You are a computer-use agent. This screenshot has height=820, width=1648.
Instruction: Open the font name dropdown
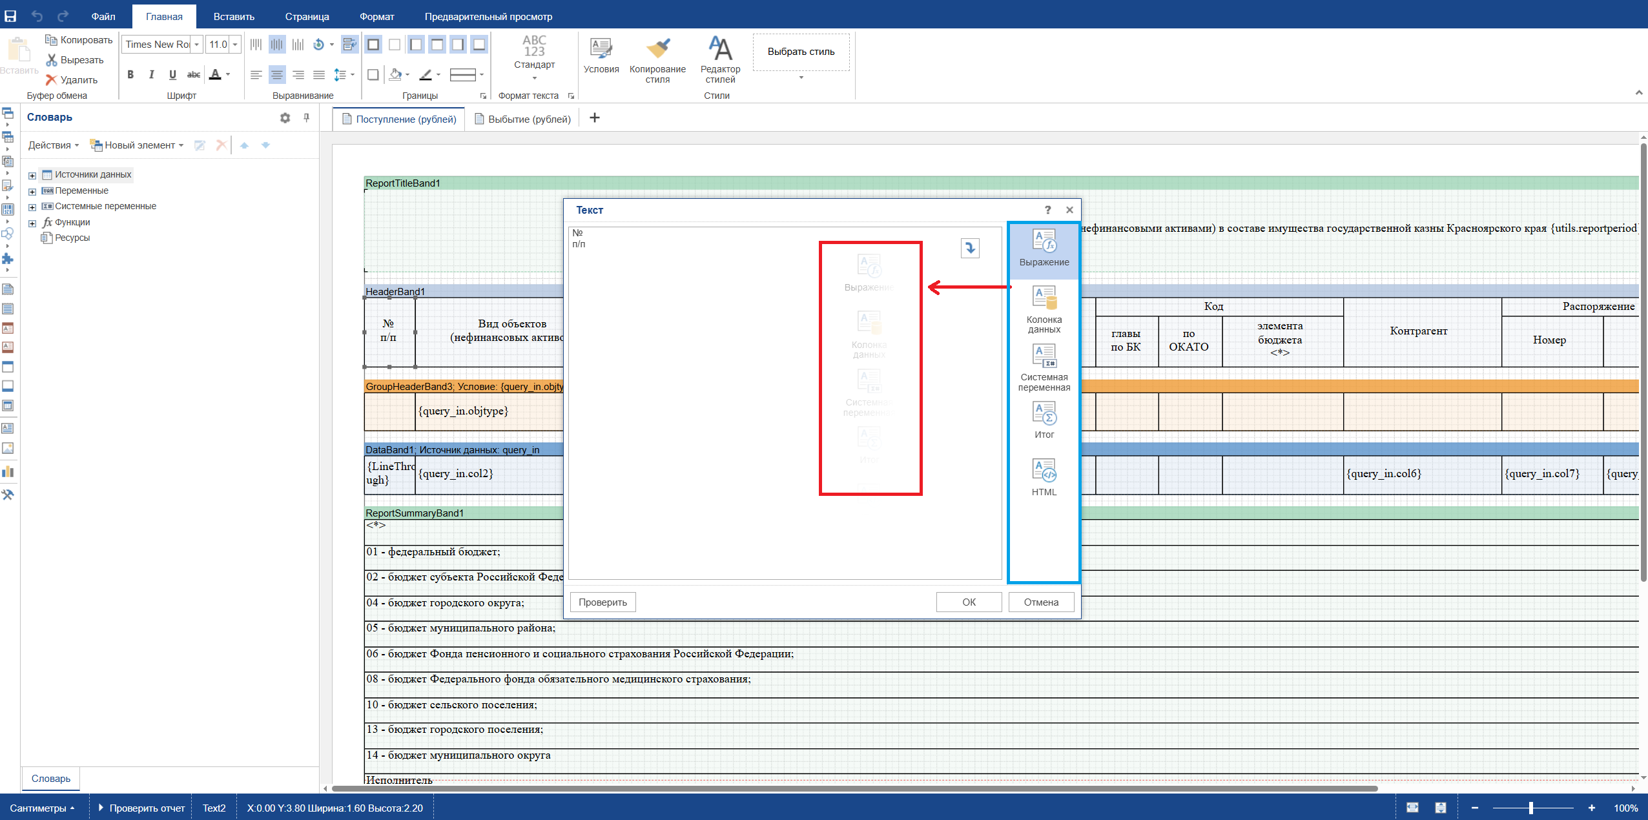point(197,45)
